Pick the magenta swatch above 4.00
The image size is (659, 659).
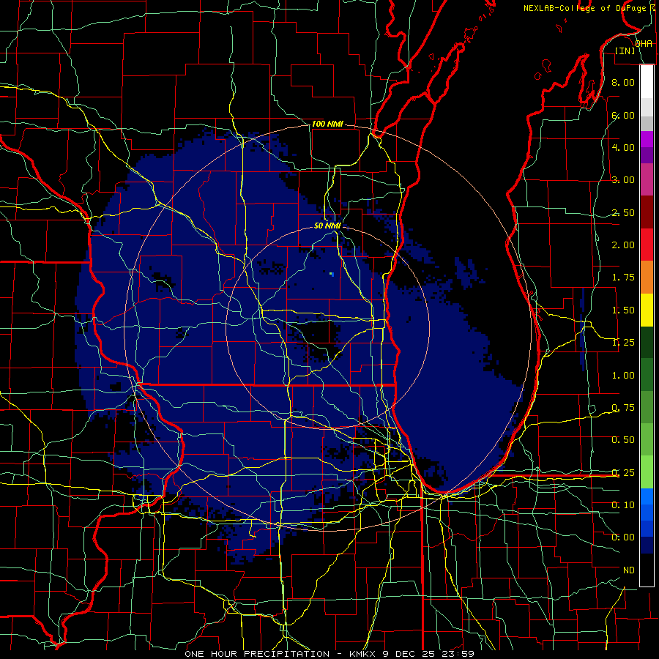tap(647, 139)
